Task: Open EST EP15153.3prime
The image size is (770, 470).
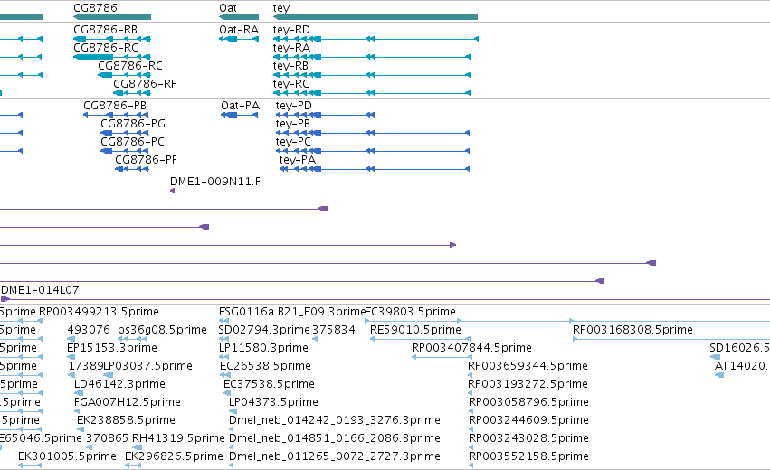Action: [112, 348]
